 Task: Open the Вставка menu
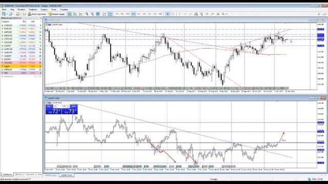pyautogui.click(x=21, y=10)
